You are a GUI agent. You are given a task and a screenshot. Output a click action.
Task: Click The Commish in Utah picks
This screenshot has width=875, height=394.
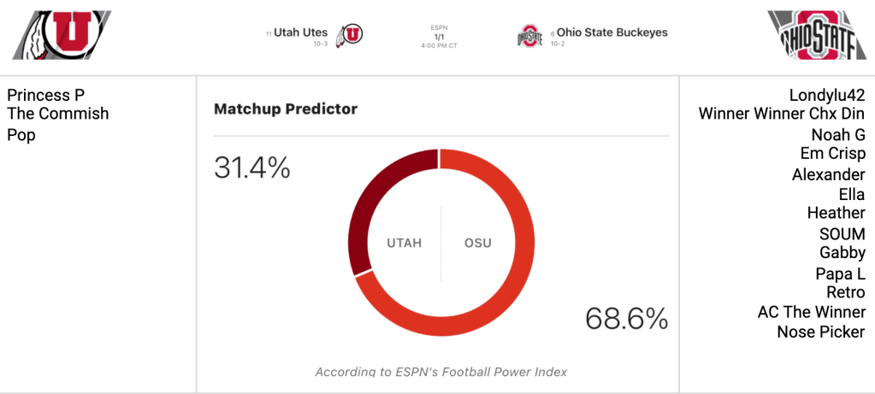coord(58,114)
